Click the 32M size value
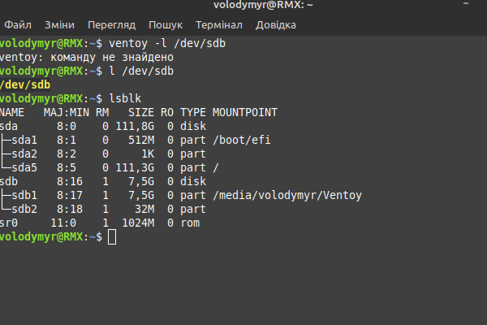 [144, 209]
